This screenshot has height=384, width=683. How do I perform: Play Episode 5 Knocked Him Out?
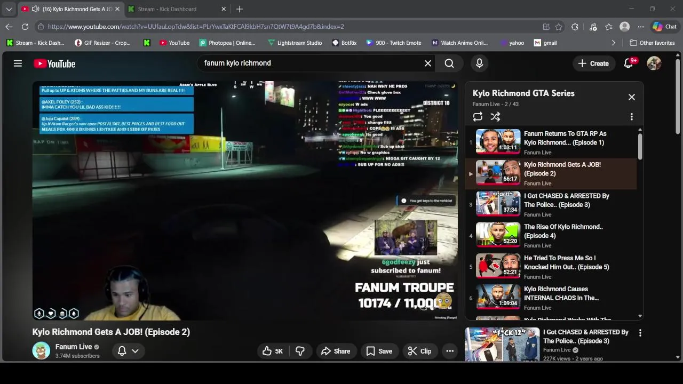[x=552, y=267]
